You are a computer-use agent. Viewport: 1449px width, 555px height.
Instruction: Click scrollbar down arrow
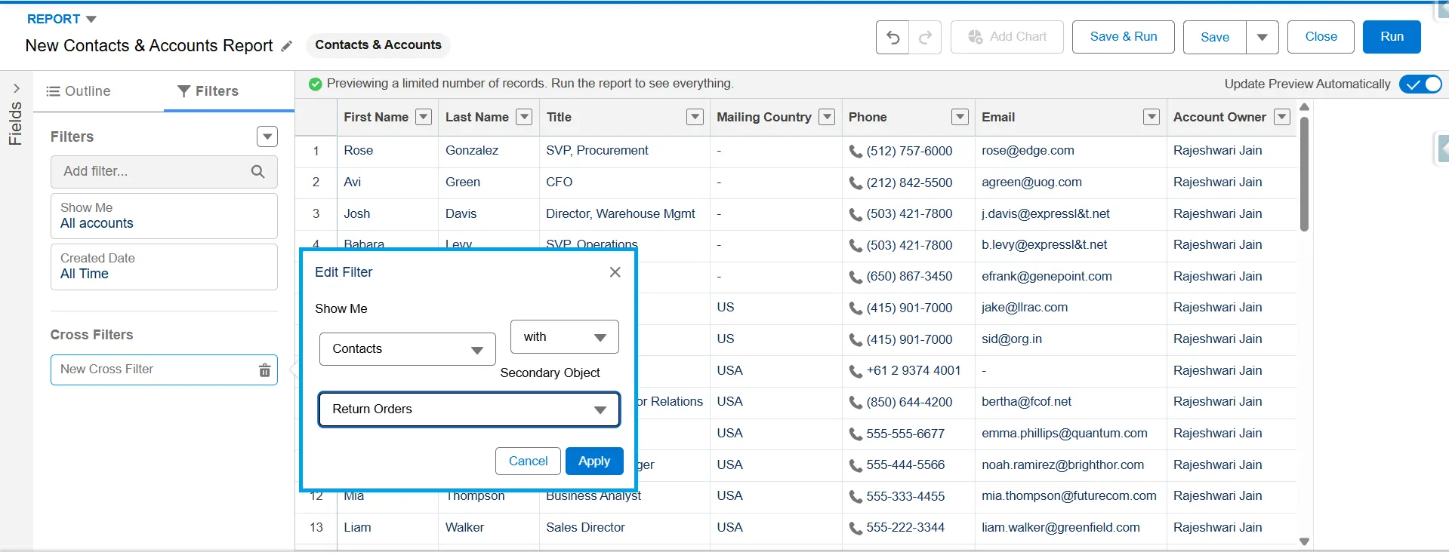click(x=1304, y=541)
